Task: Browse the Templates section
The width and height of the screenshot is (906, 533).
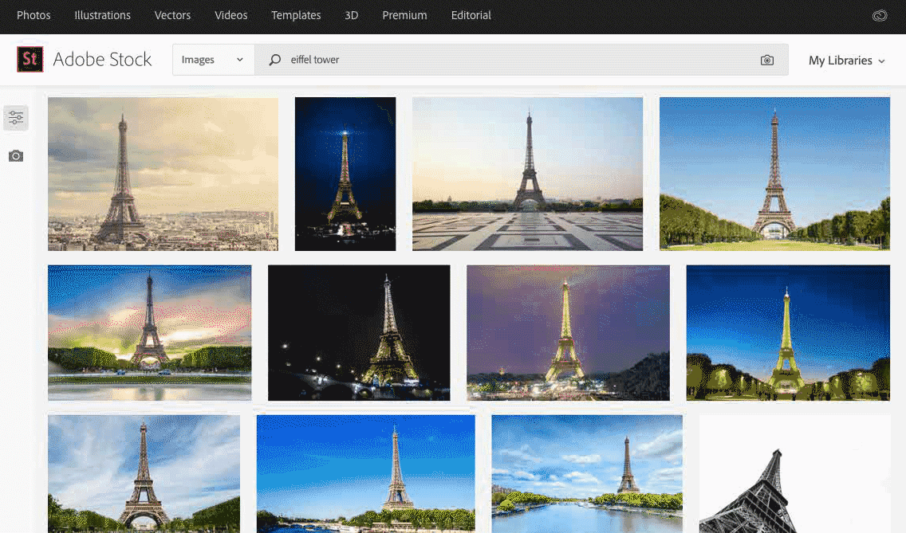Action: click(296, 15)
